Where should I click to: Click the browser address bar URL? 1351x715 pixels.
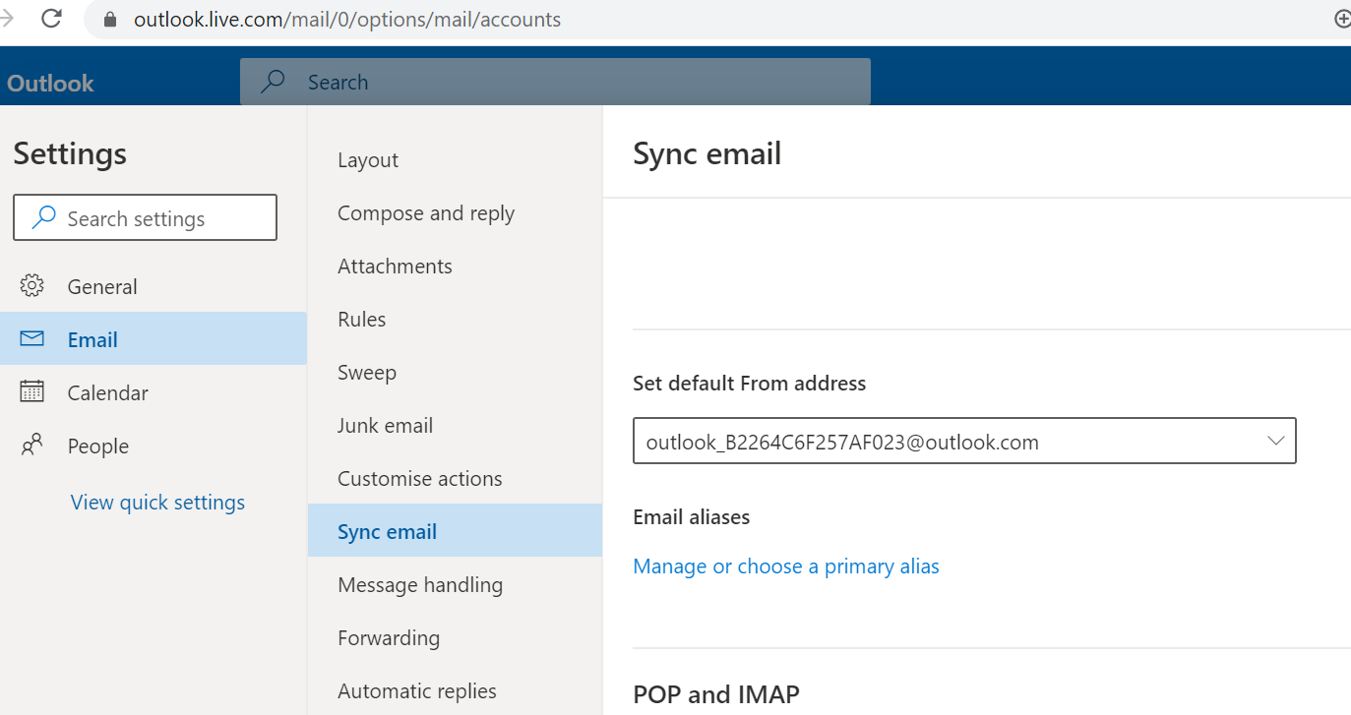tap(347, 19)
